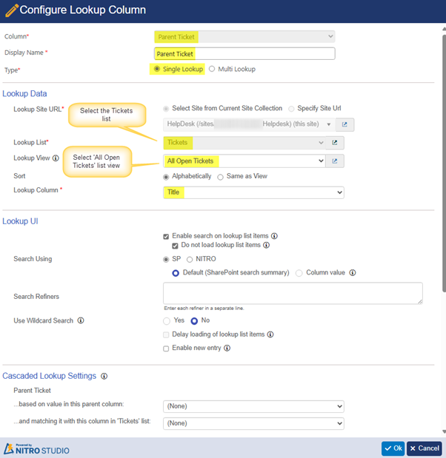This screenshot has width=446, height=458.
Task: Click the open-list icon beside Tickets dropdown
Action: (x=335, y=143)
